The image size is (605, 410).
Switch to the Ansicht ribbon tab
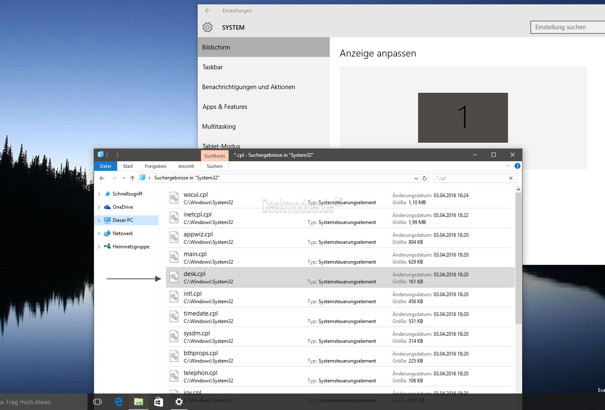(x=186, y=166)
